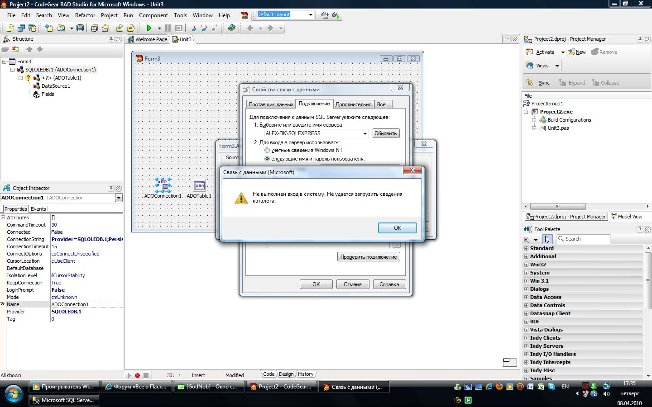This screenshot has height=407, width=652.
Task: Click the Save Current Desktop icon
Action: (325, 15)
